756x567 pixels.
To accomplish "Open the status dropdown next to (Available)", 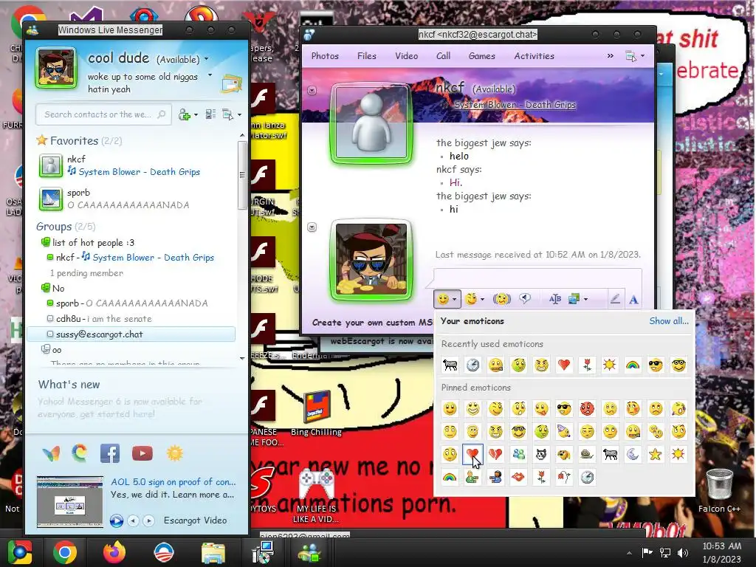I will point(207,59).
